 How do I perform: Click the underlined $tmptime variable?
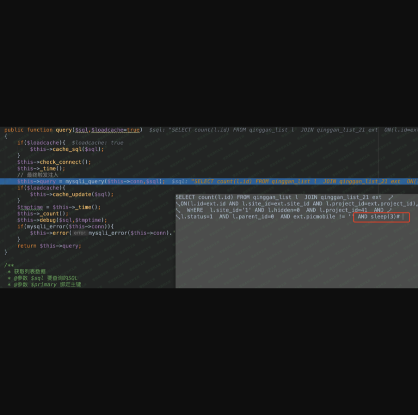(30, 207)
